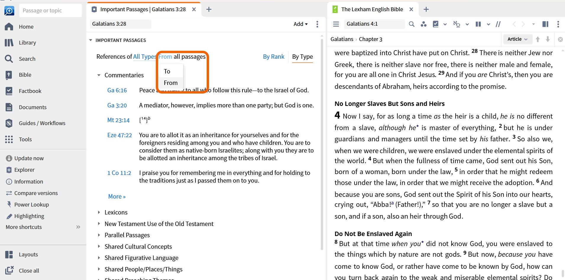Open Compare versions shortcut
565x280 pixels.
pyautogui.click(x=32, y=193)
